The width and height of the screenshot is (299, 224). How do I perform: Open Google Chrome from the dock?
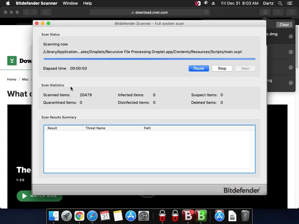pos(79,216)
